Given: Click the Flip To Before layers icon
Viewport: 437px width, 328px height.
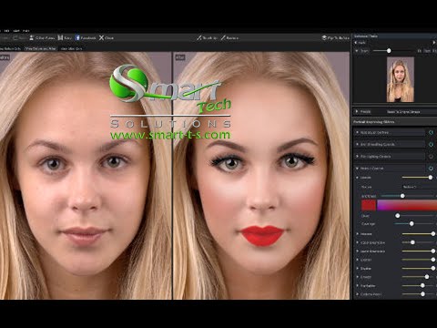Looking at the screenshot, I should [x=324, y=37].
